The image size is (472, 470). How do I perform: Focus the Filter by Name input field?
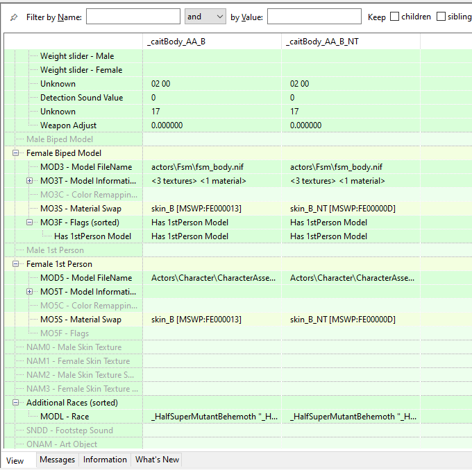133,17
